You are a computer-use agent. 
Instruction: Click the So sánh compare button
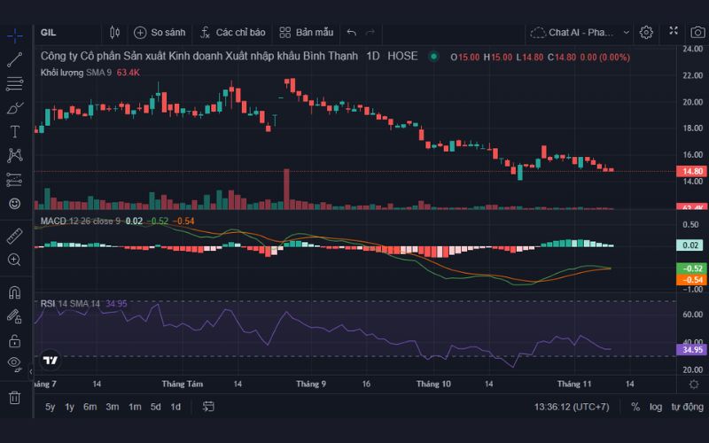(160, 33)
